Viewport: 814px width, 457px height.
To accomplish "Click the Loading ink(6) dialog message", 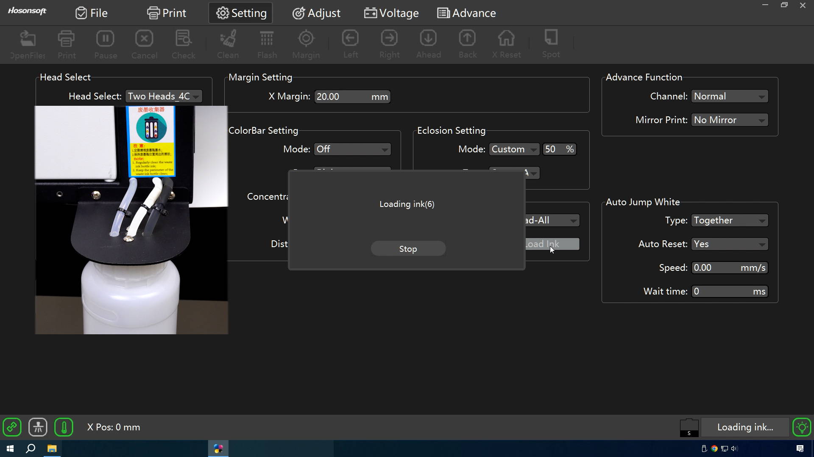I will [x=407, y=204].
